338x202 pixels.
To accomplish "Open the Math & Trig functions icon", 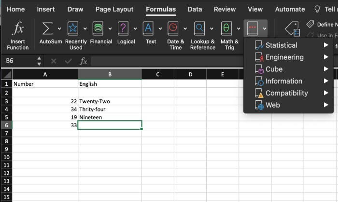I will point(226,29).
